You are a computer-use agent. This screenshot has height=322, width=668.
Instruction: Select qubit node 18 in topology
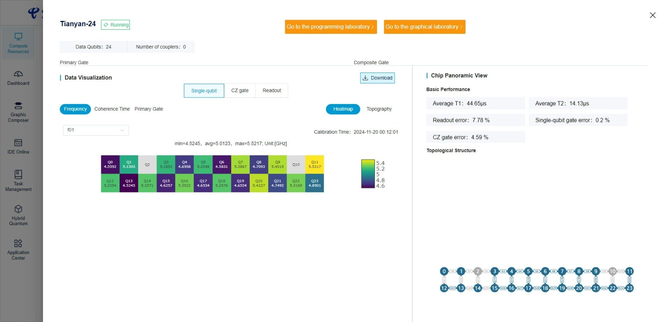[545, 288]
